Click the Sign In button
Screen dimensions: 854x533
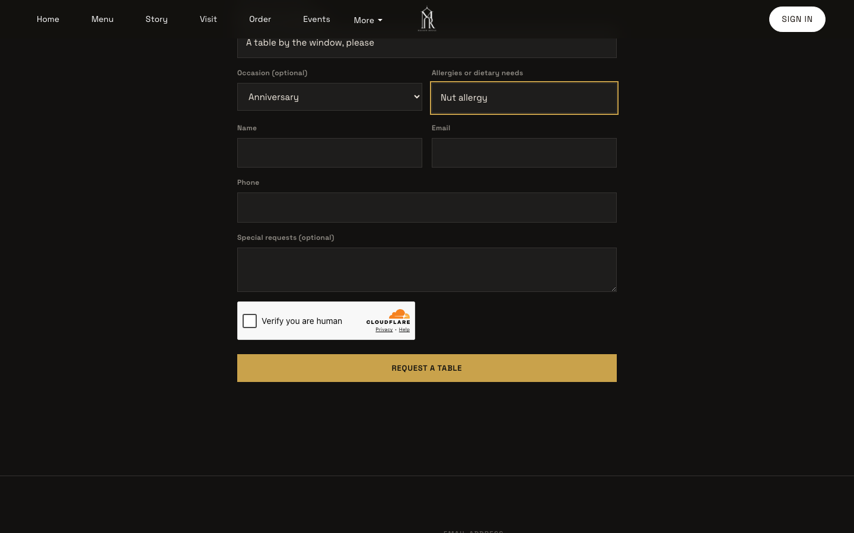point(797,20)
